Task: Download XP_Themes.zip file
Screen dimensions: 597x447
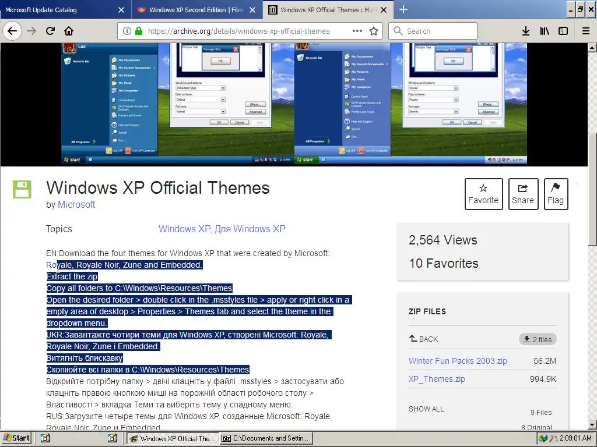Action: click(x=437, y=379)
